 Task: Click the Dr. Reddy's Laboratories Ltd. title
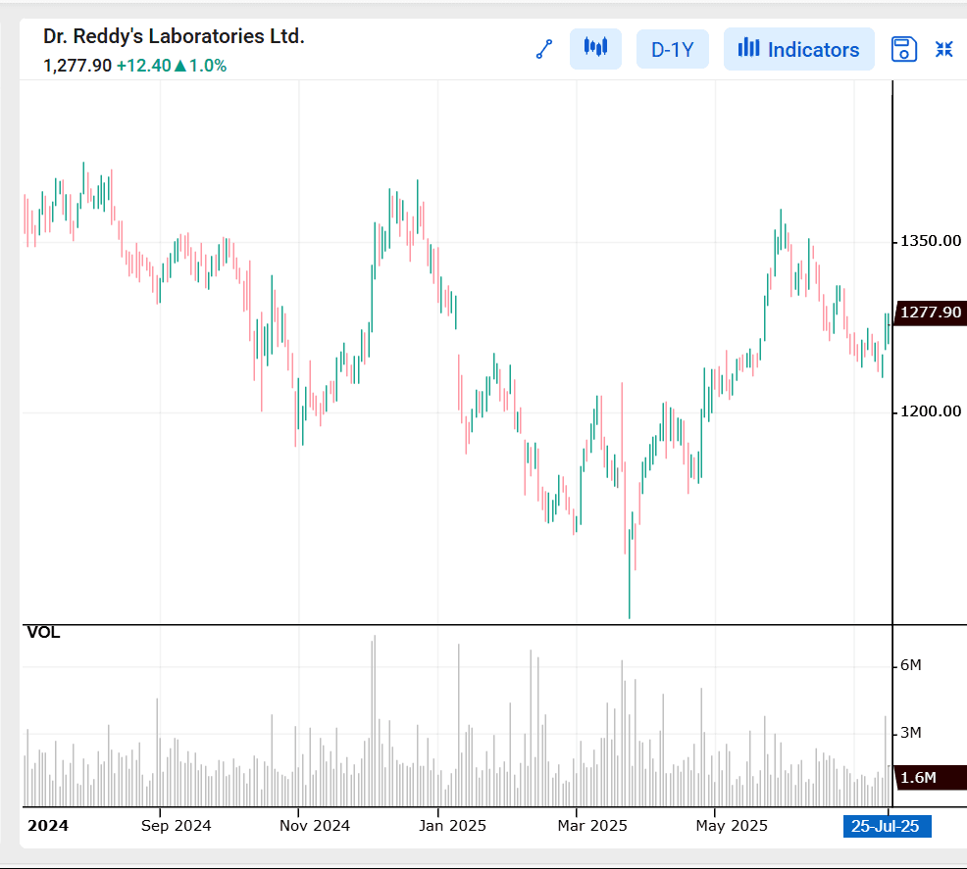coord(174,36)
